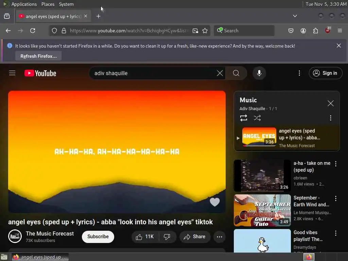This screenshot has height=261, width=348.
Task: Click the Firefox Search box
Action: click(244, 31)
